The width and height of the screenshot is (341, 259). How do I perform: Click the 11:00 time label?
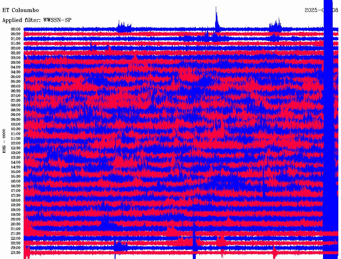click(16, 134)
